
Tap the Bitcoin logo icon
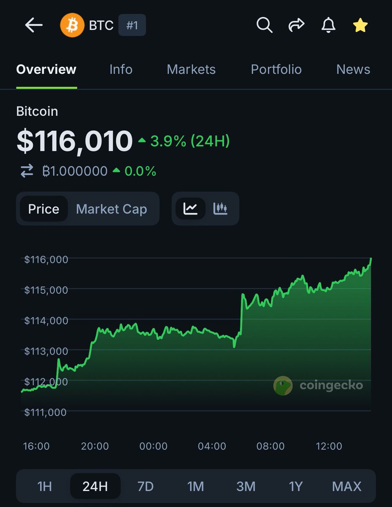tap(72, 25)
